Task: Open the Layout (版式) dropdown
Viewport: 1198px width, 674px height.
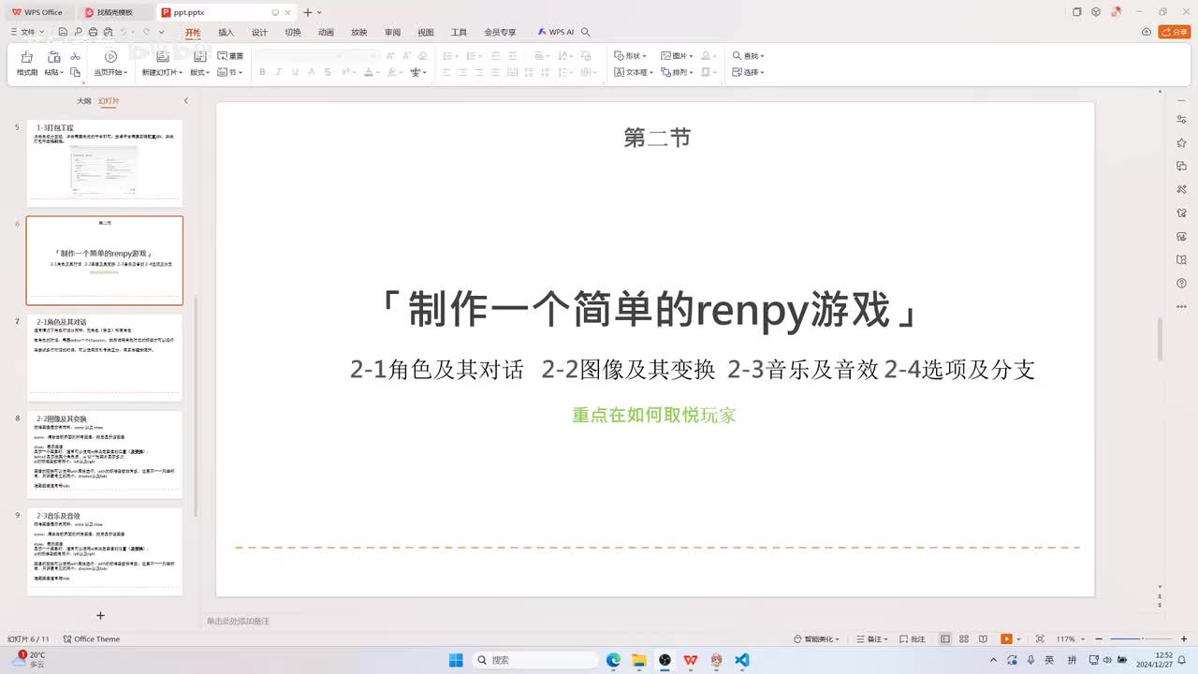Action: pos(200,72)
